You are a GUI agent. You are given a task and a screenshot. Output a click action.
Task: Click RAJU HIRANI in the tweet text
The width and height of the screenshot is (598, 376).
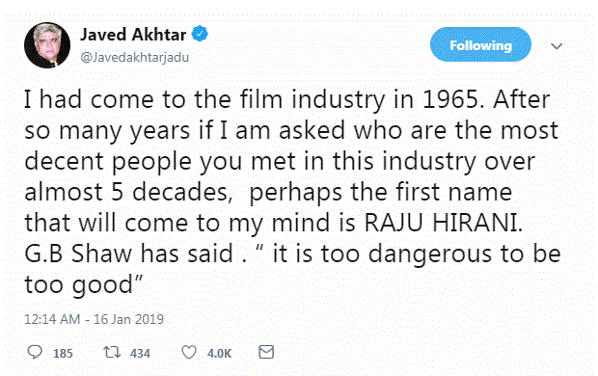tap(444, 223)
